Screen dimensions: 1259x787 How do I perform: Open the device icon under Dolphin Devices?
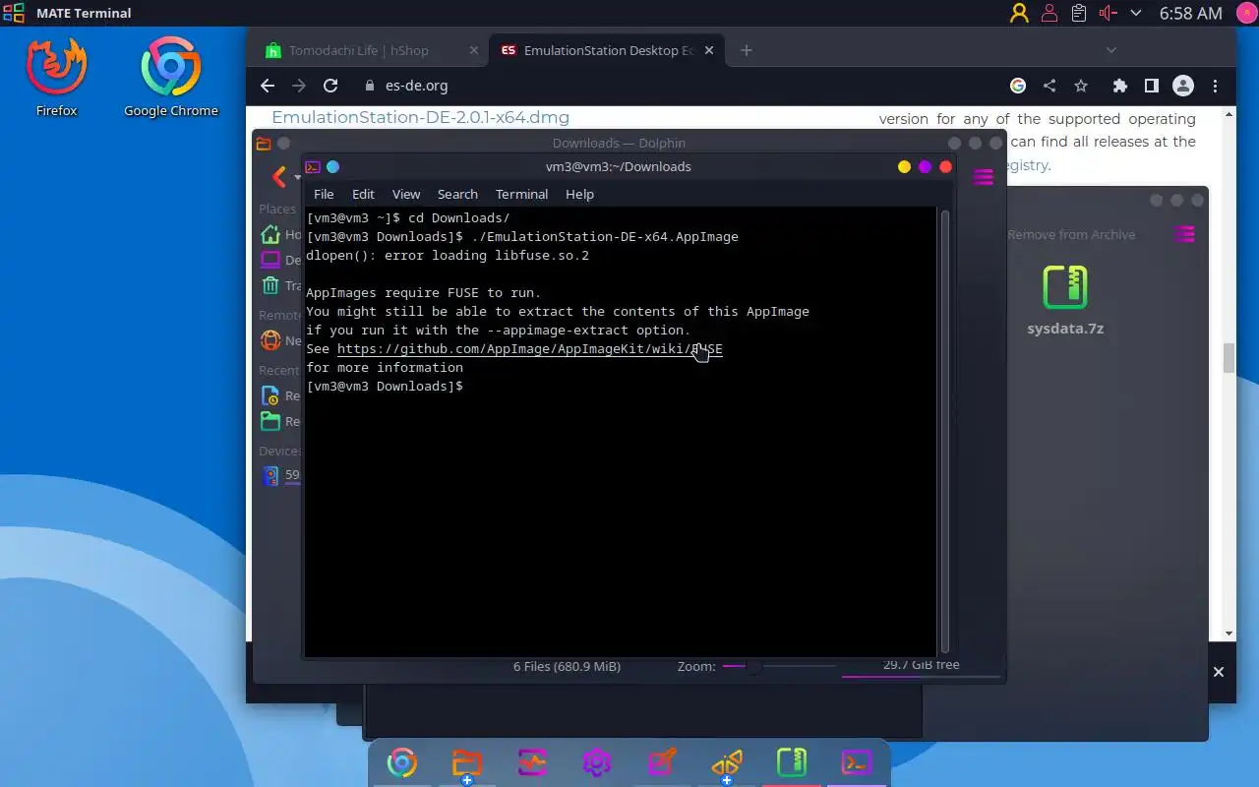(x=270, y=476)
